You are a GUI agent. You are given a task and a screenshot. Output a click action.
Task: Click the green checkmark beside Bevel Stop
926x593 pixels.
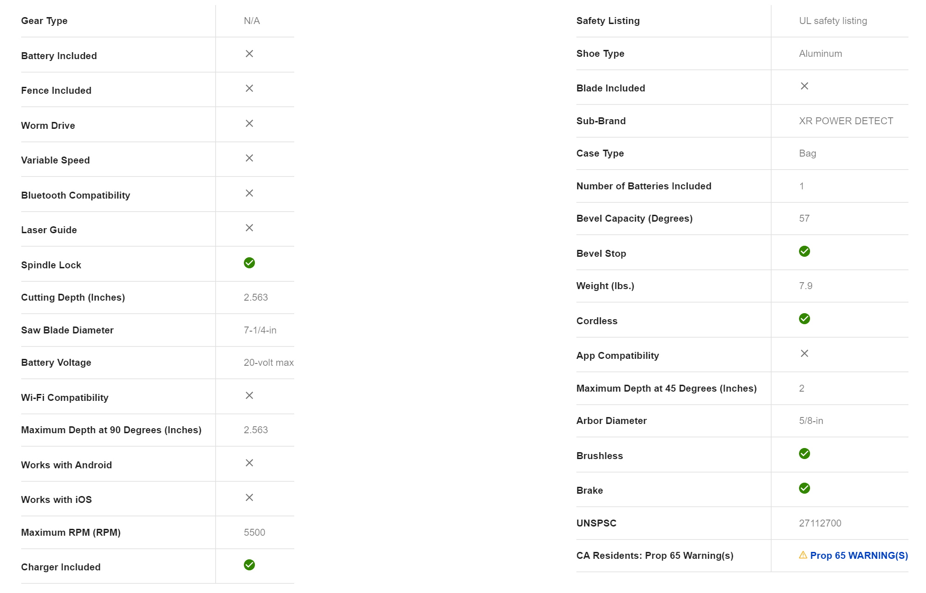click(805, 251)
